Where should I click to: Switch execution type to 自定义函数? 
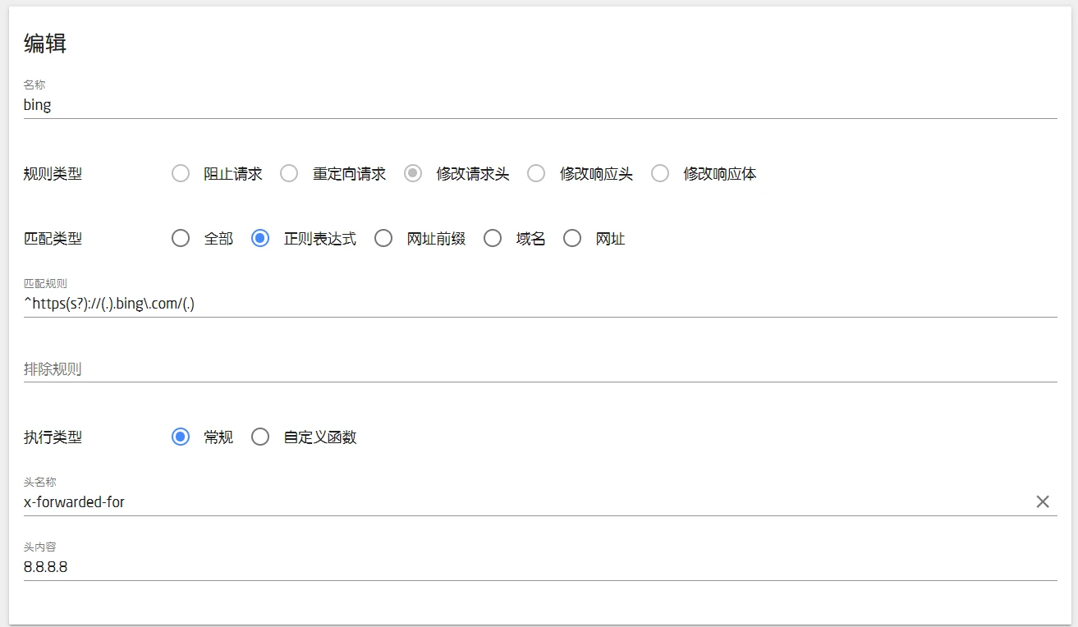tap(260, 437)
